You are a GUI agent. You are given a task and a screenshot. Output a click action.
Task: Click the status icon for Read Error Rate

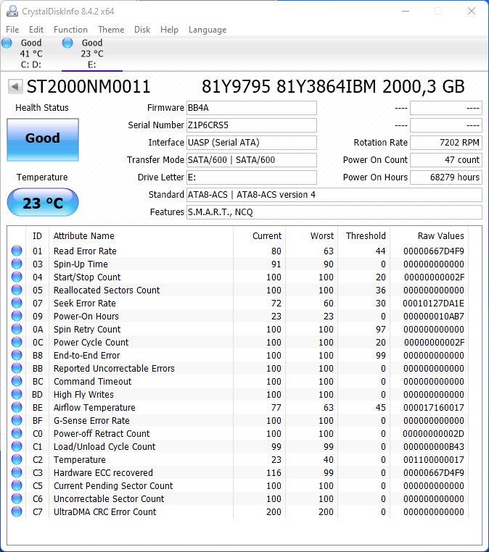point(17,251)
